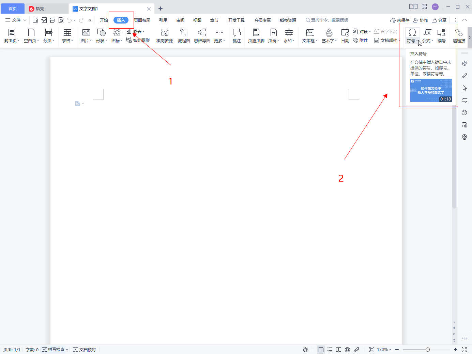Click the command search box 查找命令
The width and height of the screenshot is (472, 354).
tap(327, 20)
